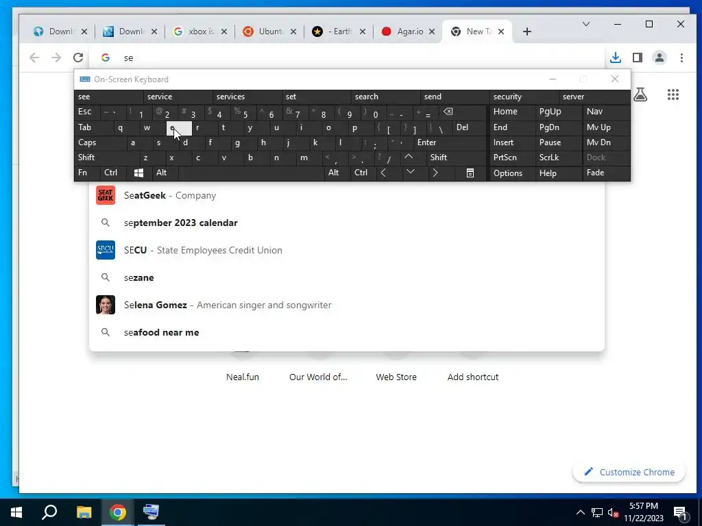
Task: Open the Google apps grid
Action: click(x=673, y=95)
